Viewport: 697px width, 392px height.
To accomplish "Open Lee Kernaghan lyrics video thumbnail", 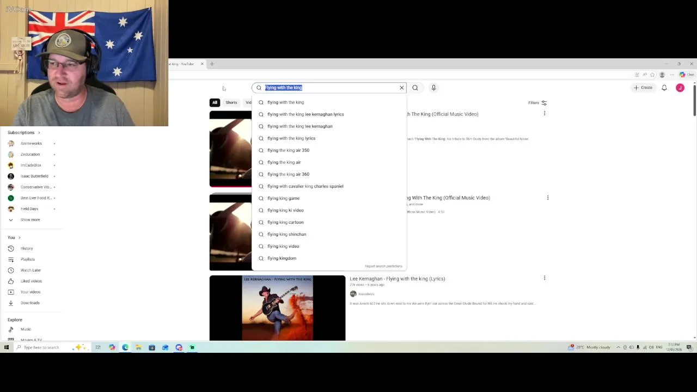I will (x=277, y=308).
